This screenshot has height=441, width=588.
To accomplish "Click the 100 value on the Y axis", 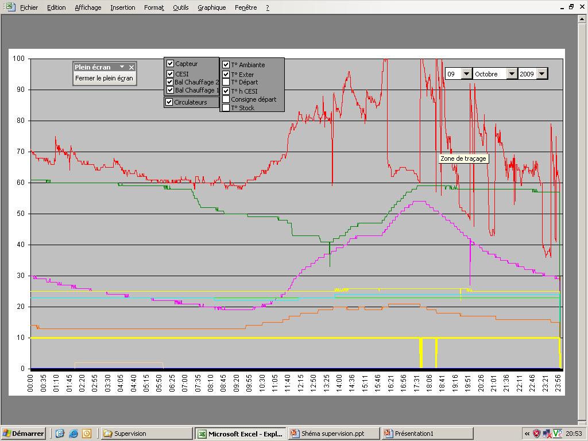I will [x=18, y=59].
